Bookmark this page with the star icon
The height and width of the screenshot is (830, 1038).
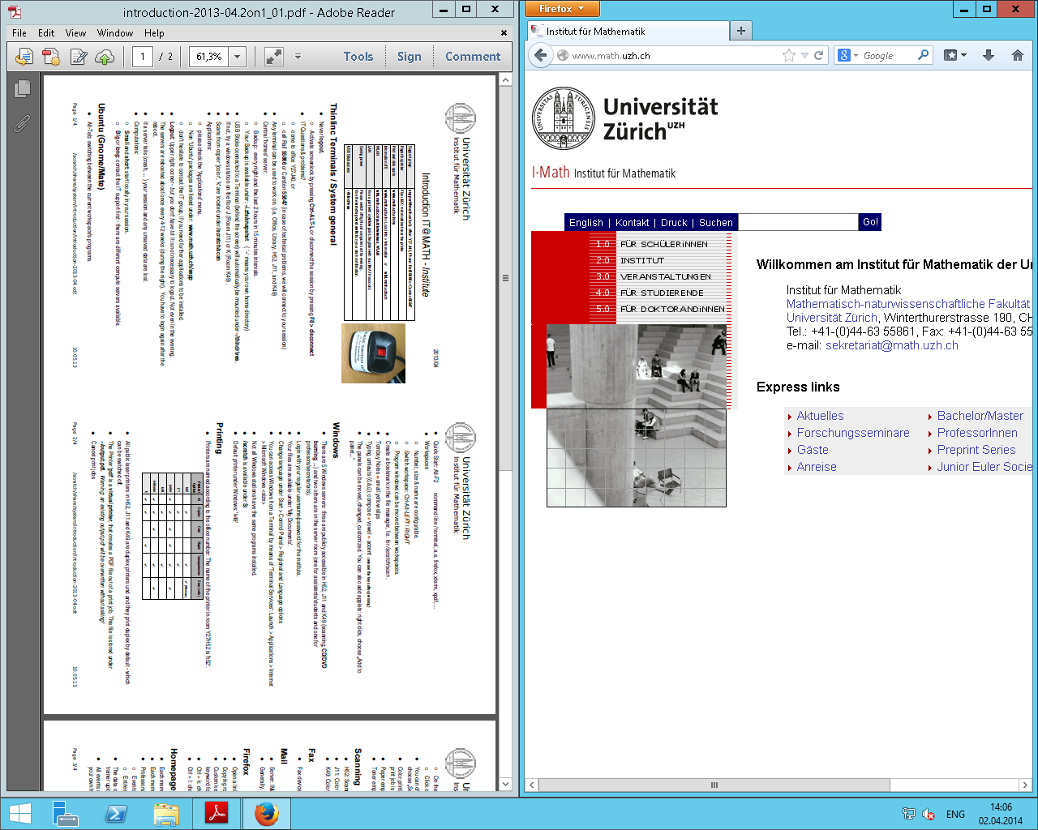788,55
